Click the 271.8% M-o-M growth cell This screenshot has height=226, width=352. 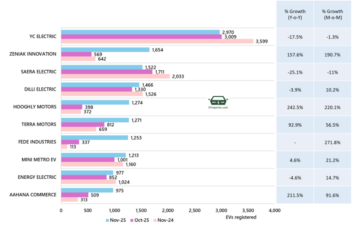(332, 142)
